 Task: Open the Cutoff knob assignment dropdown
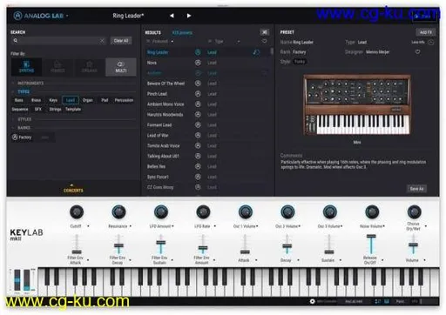click(88, 226)
